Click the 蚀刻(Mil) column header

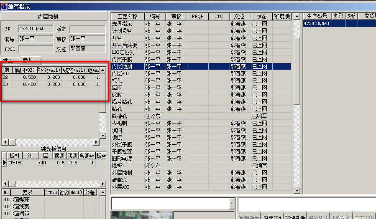click(71, 192)
